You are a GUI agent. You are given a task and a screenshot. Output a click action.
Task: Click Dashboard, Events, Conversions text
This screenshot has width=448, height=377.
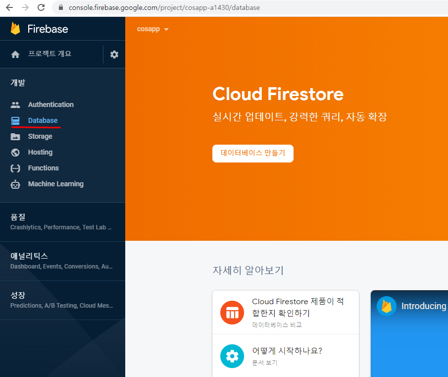[61, 267]
